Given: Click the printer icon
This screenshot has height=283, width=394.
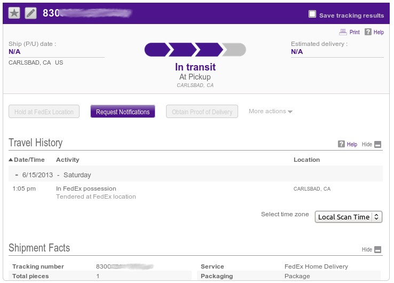Looking at the screenshot, I should click(343, 32).
